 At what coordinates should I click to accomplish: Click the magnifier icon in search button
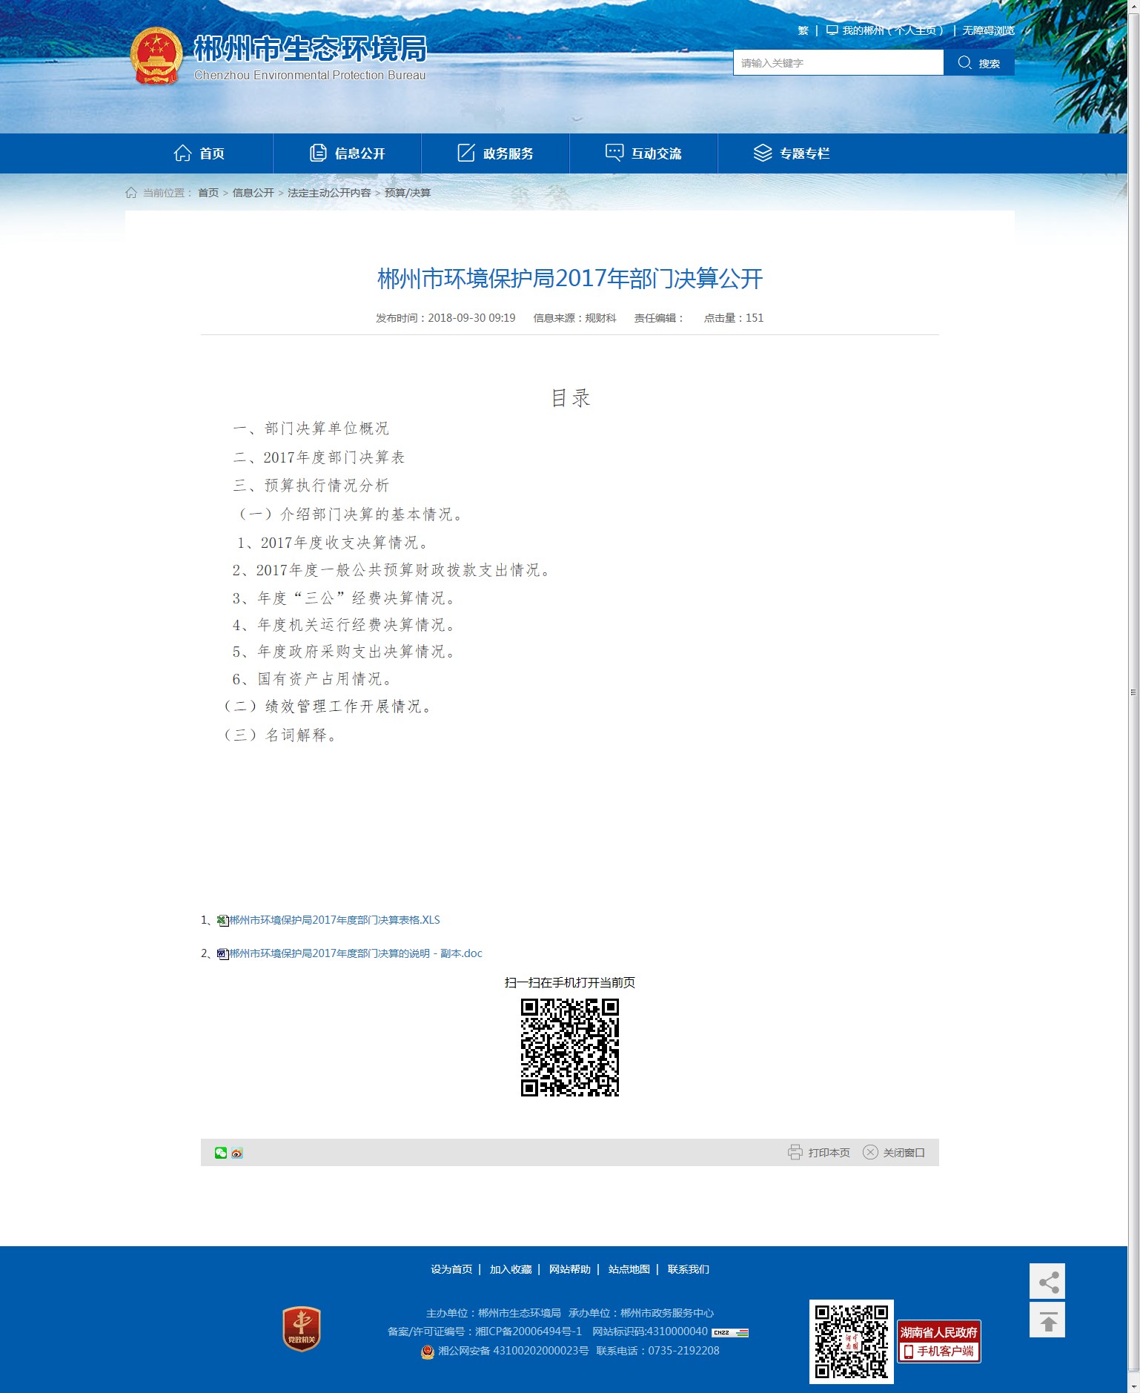tap(964, 63)
